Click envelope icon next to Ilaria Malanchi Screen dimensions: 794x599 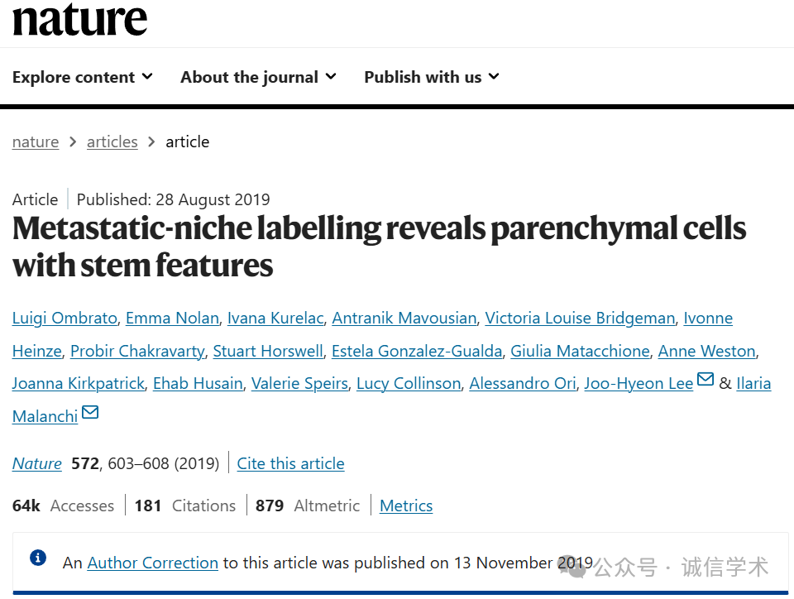(90, 412)
